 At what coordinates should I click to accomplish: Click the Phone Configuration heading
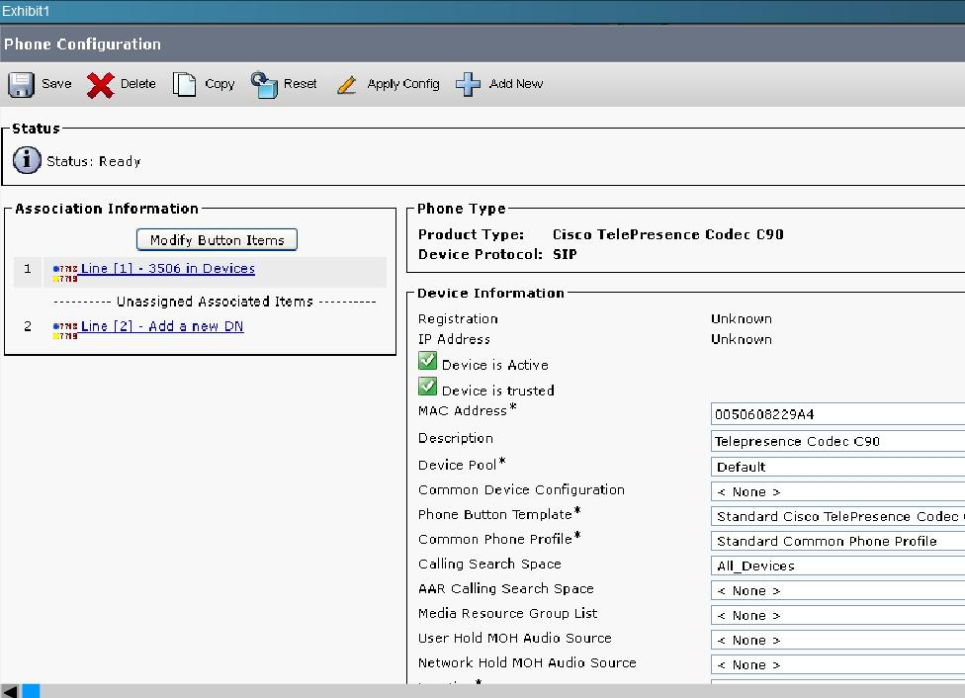pyautogui.click(x=82, y=44)
